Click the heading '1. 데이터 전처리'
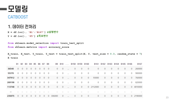Screen dimensions: 180x101 pos(22,27)
